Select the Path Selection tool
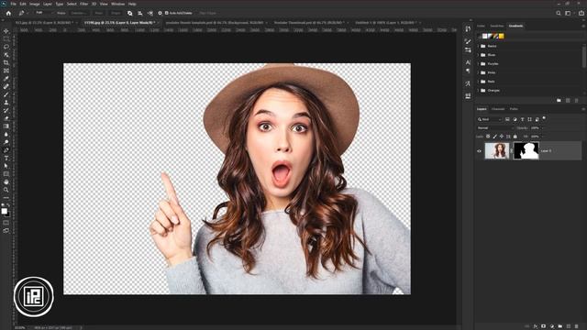The image size is (587, 330). pyautogui.click(x=6, y=166)
